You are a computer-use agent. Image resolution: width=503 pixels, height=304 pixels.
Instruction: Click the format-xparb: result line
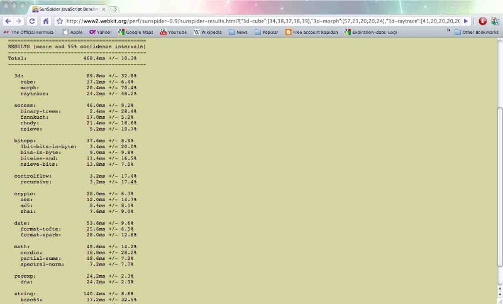[x=78, y=235]
